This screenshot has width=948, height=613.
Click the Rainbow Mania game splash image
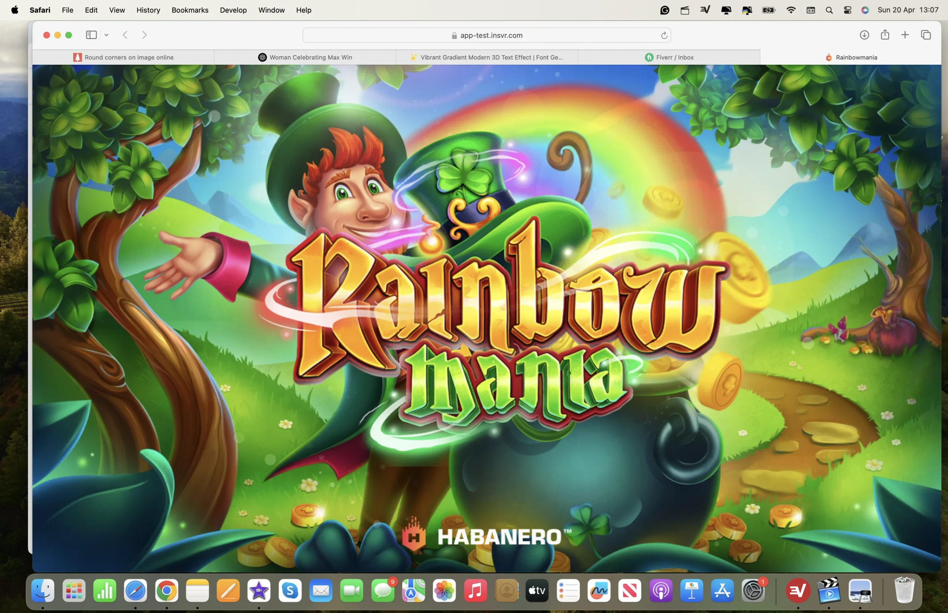486,319
